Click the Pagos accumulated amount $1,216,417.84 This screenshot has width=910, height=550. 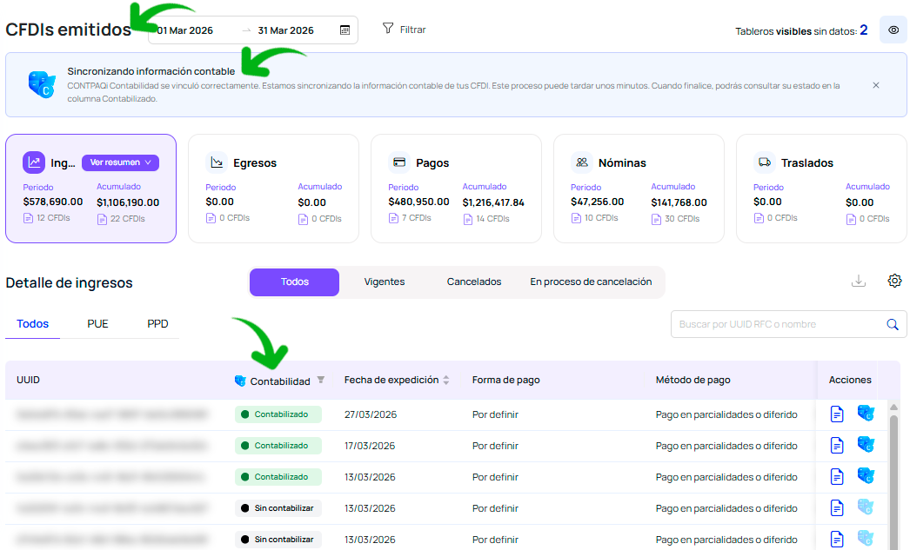pos(493,202)
